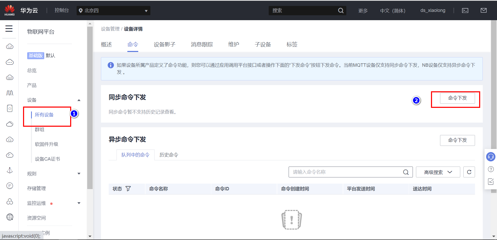The image size is (497, 240).
Task: Select 所有设备 in the sidebar
Action: pyautogui.click(x=44, y=115)
